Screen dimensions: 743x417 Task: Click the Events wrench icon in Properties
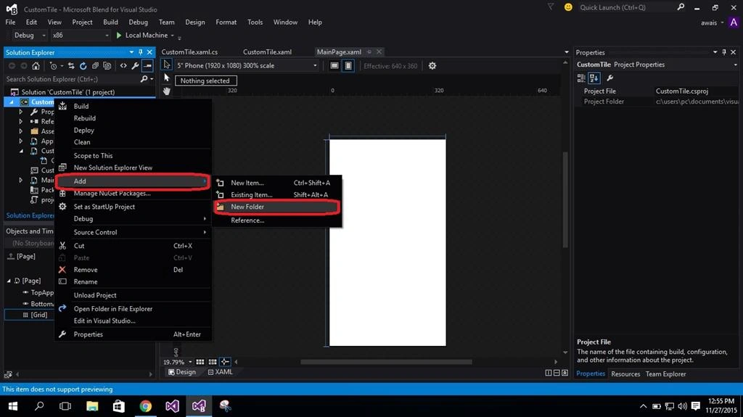click(609, 78)
